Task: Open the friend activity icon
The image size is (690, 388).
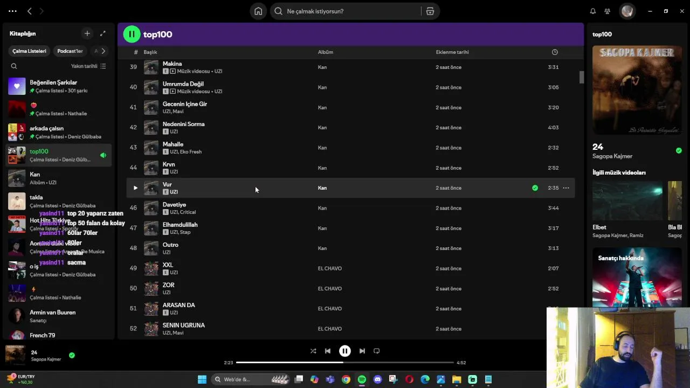Action: 608,11
